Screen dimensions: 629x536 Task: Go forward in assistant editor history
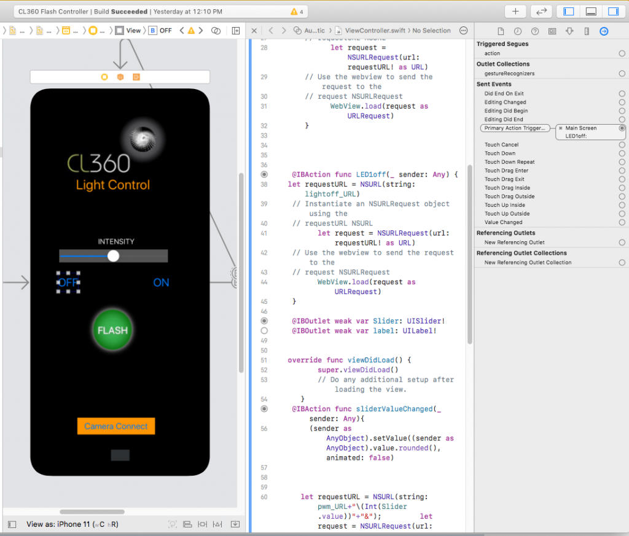tap(284, 31)
